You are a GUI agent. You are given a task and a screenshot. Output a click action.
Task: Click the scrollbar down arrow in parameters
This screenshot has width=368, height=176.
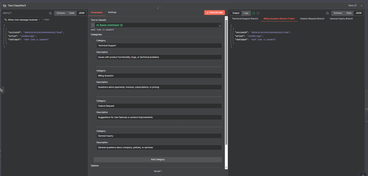click(226, 167)
